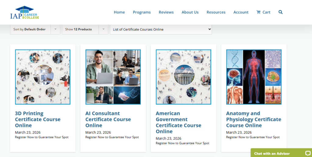This screenshot has height=157, width=312.
Task: Open the About Us menu
Action: tap(190, 12)
